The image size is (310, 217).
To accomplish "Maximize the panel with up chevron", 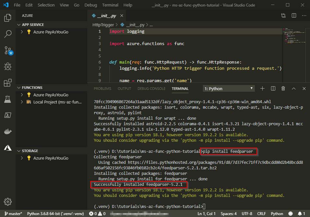I will click(294, 89).
